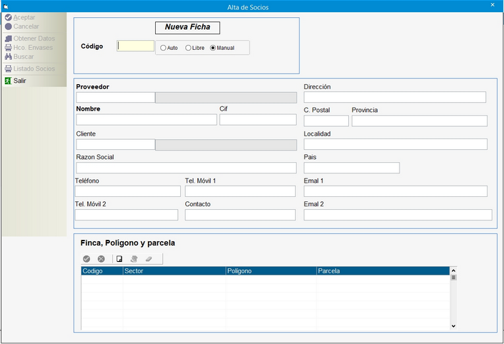Click the Sector column header in grid

click(x=174, y=270)
